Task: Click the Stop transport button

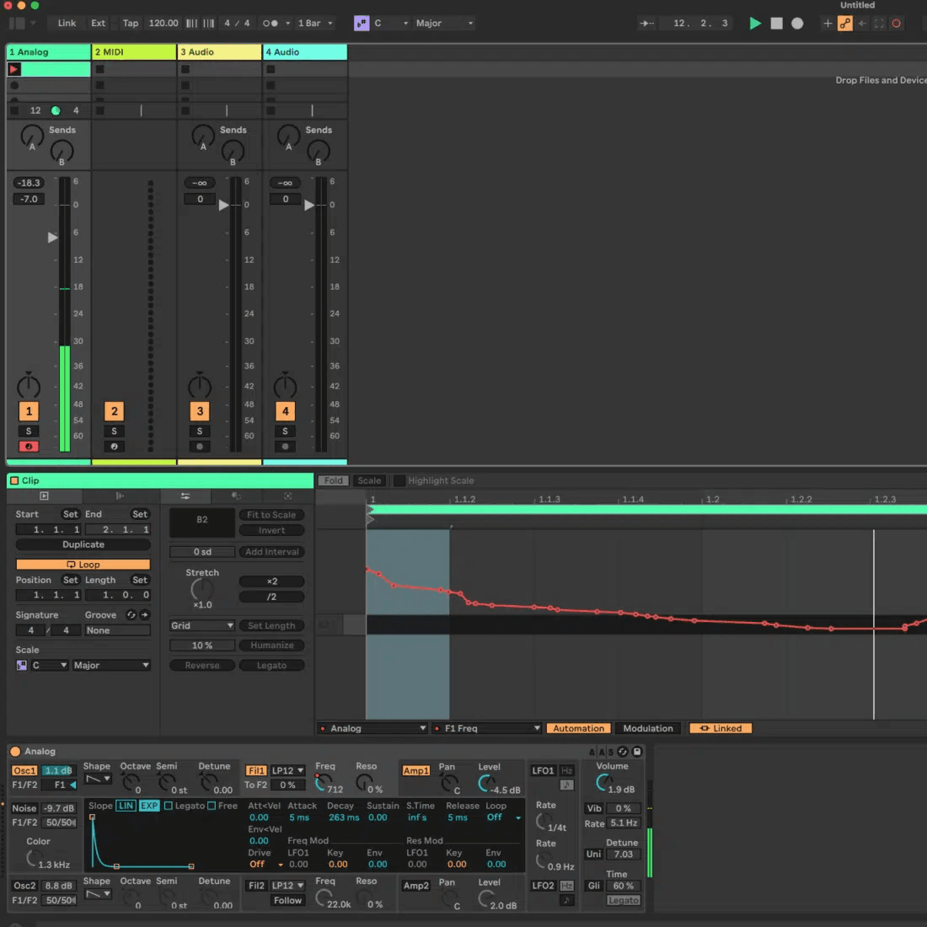Action: pos(776,23)
